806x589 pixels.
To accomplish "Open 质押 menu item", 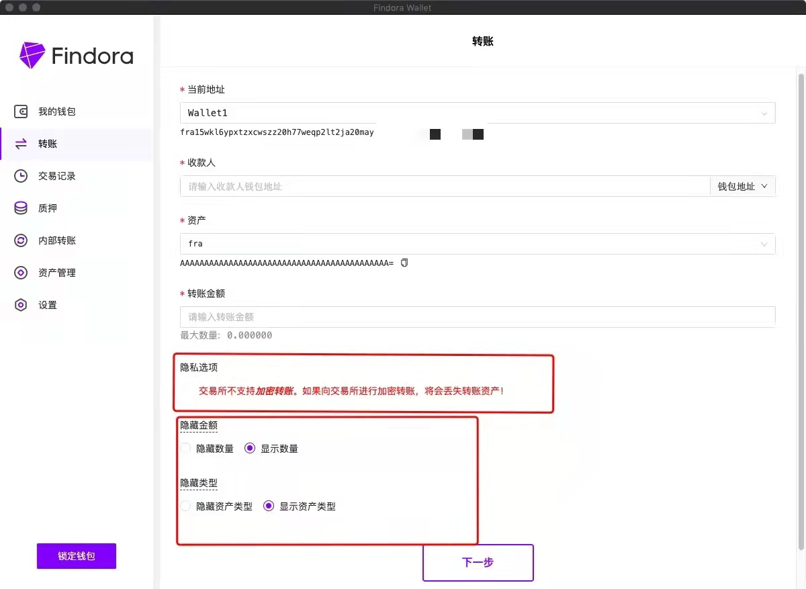I will pos(77,208).
